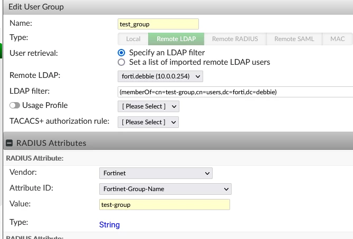The image size is (353, 239).
Task: Switch type to Remote RADIUS
Action: click(235, 39)
